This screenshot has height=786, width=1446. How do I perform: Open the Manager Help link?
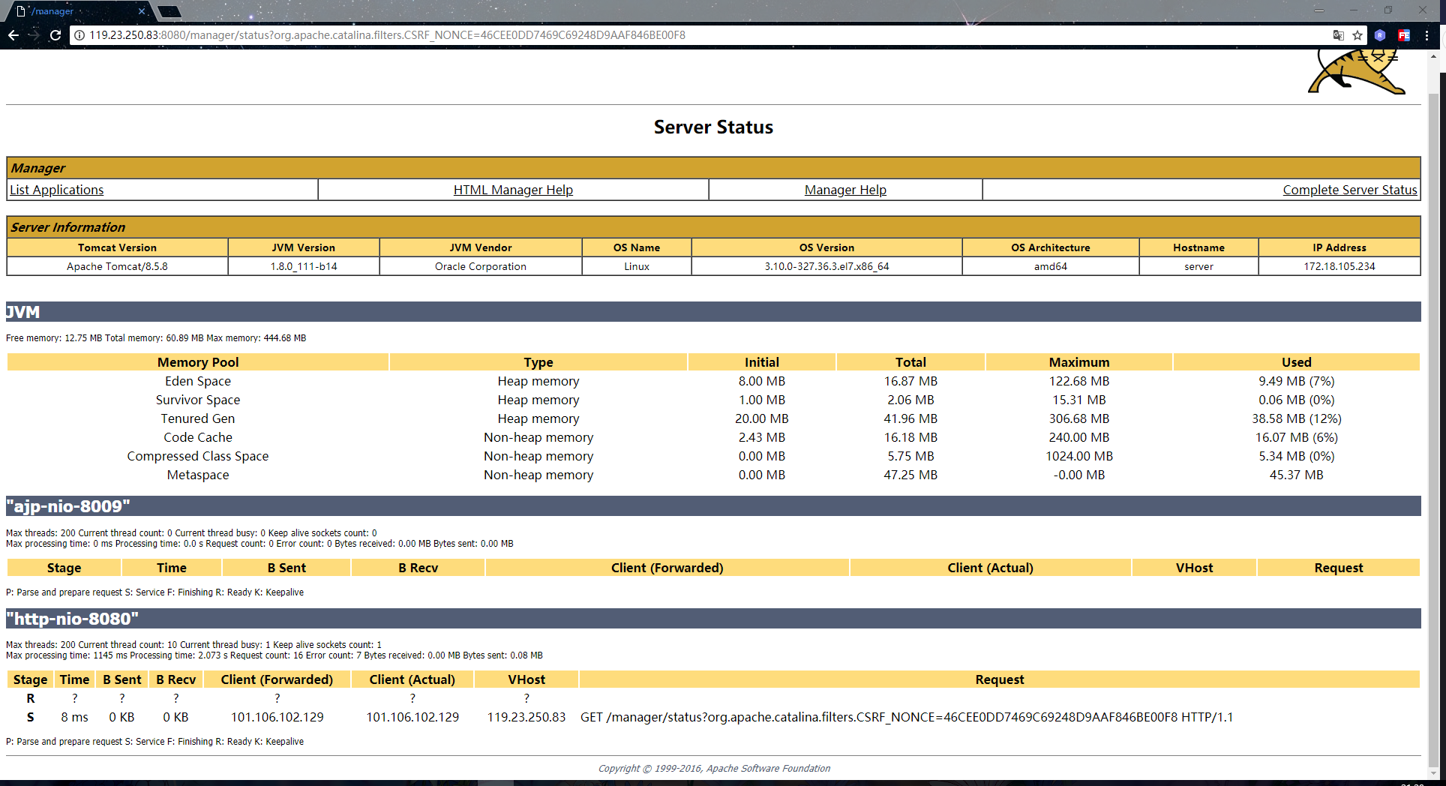coord(845,190)
